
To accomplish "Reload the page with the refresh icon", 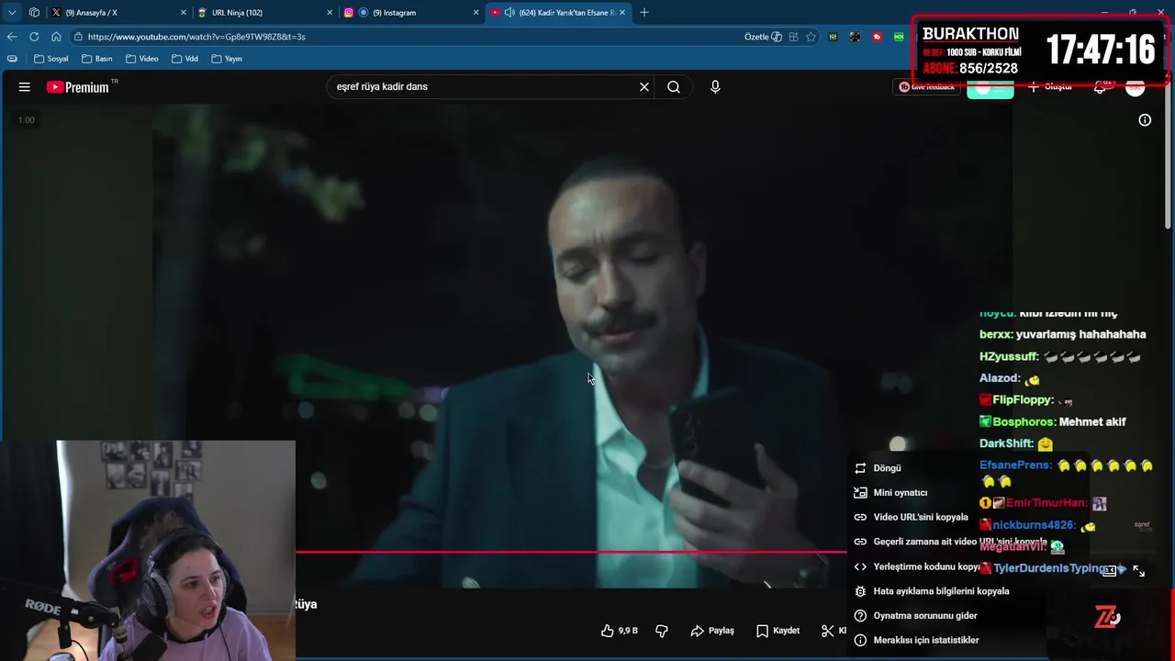I will (x=34, y=37).
